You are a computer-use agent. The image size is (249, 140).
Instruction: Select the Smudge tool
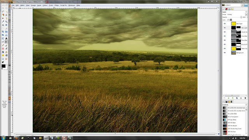[x=6, y=59]
